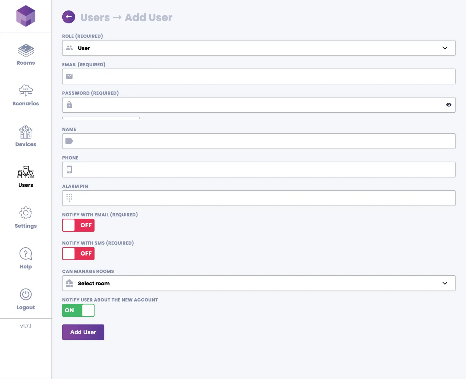
Task: Open the Help question bubble icon
Action: tap(26, 254)
